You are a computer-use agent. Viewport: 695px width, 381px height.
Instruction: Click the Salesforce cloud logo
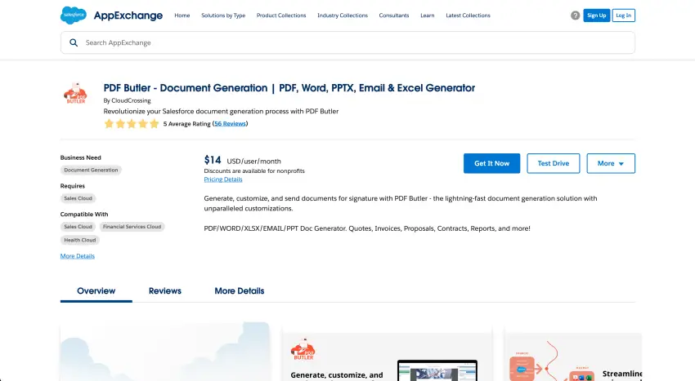(x=73, y=16)
